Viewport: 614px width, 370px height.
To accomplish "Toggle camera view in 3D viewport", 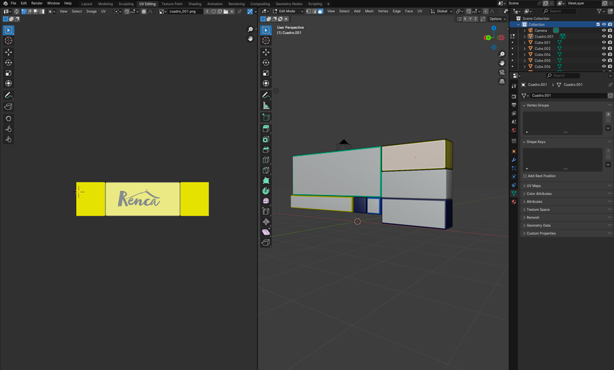I will (502, 72).
